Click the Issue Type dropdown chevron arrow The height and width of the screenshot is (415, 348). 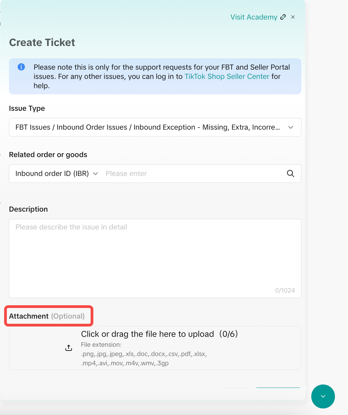(291, 127)
